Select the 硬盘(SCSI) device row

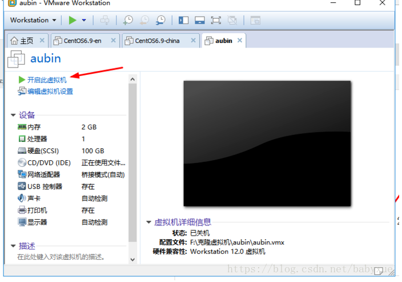pos(71,151)
